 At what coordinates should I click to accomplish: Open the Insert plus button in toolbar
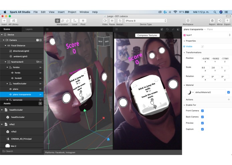coord(4,21)
